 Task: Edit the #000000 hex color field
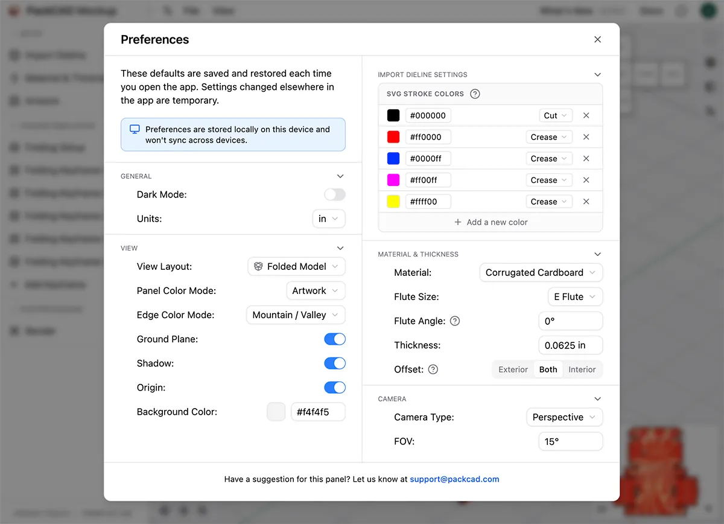coord(428,115)
